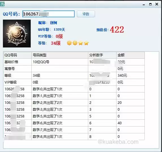The image size is (162, 152).
Task: Select 数字:8,共出现了1次 cell
Action: tap(60, 137)
